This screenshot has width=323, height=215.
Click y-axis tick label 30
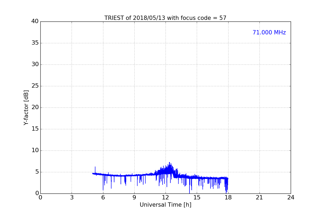[x=35, y=64]
